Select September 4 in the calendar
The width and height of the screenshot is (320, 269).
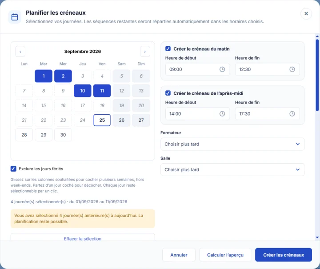[102, 76]
